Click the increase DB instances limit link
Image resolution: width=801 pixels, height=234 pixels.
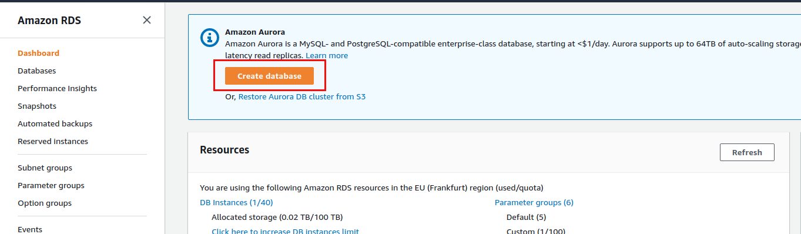[x=285, y=231]
